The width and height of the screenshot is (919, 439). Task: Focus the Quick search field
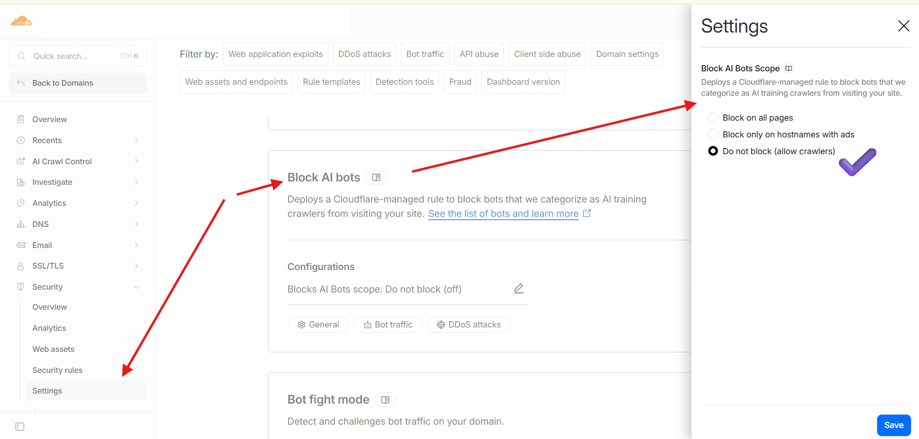point(78,56)
